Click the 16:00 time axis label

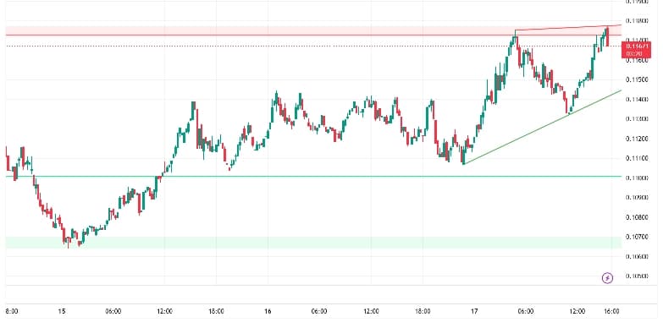click(612, 312)
